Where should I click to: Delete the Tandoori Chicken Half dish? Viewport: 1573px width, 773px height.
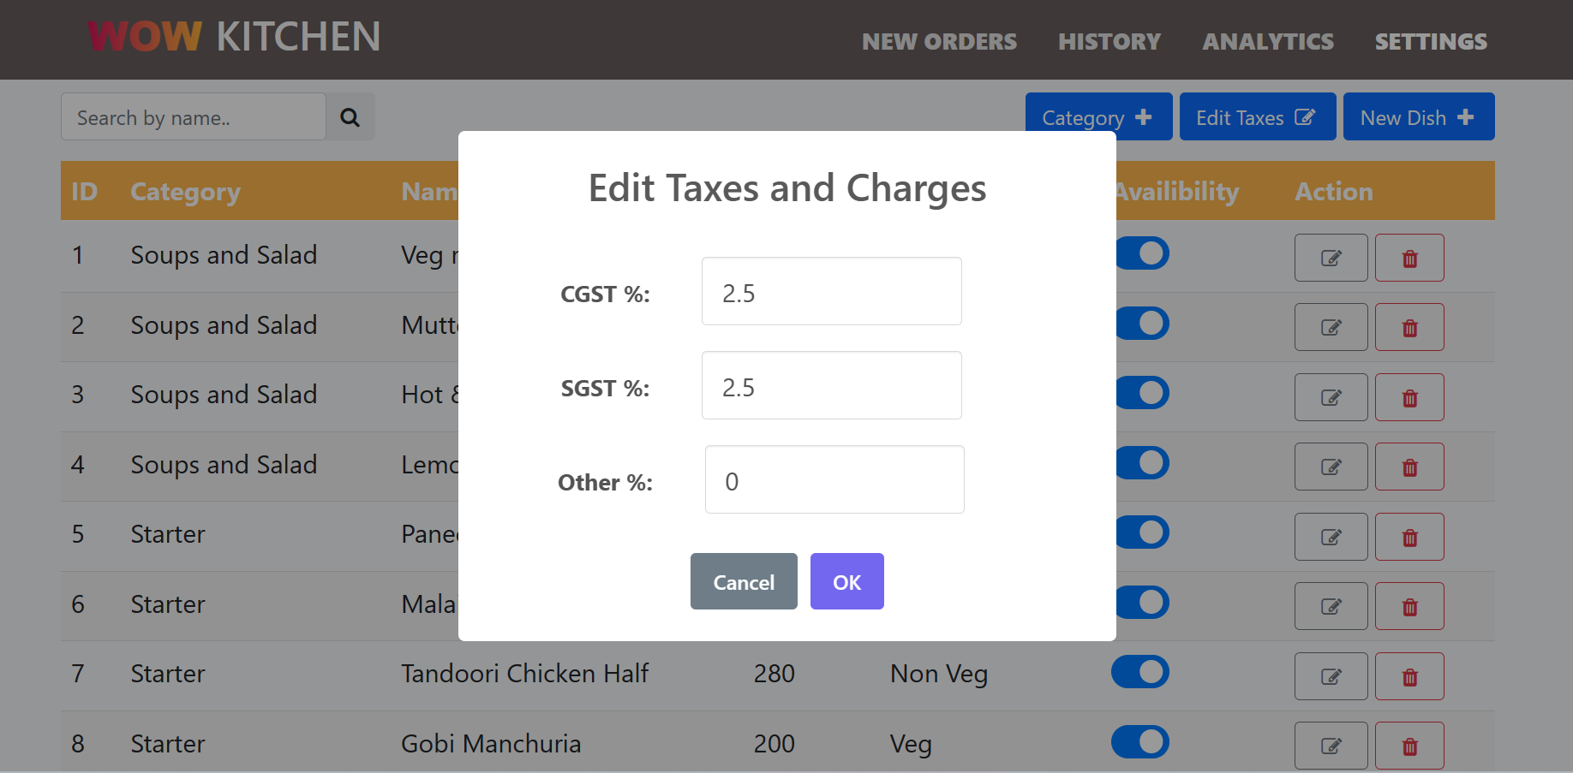pyautogui.click(x=1409, y=675)
